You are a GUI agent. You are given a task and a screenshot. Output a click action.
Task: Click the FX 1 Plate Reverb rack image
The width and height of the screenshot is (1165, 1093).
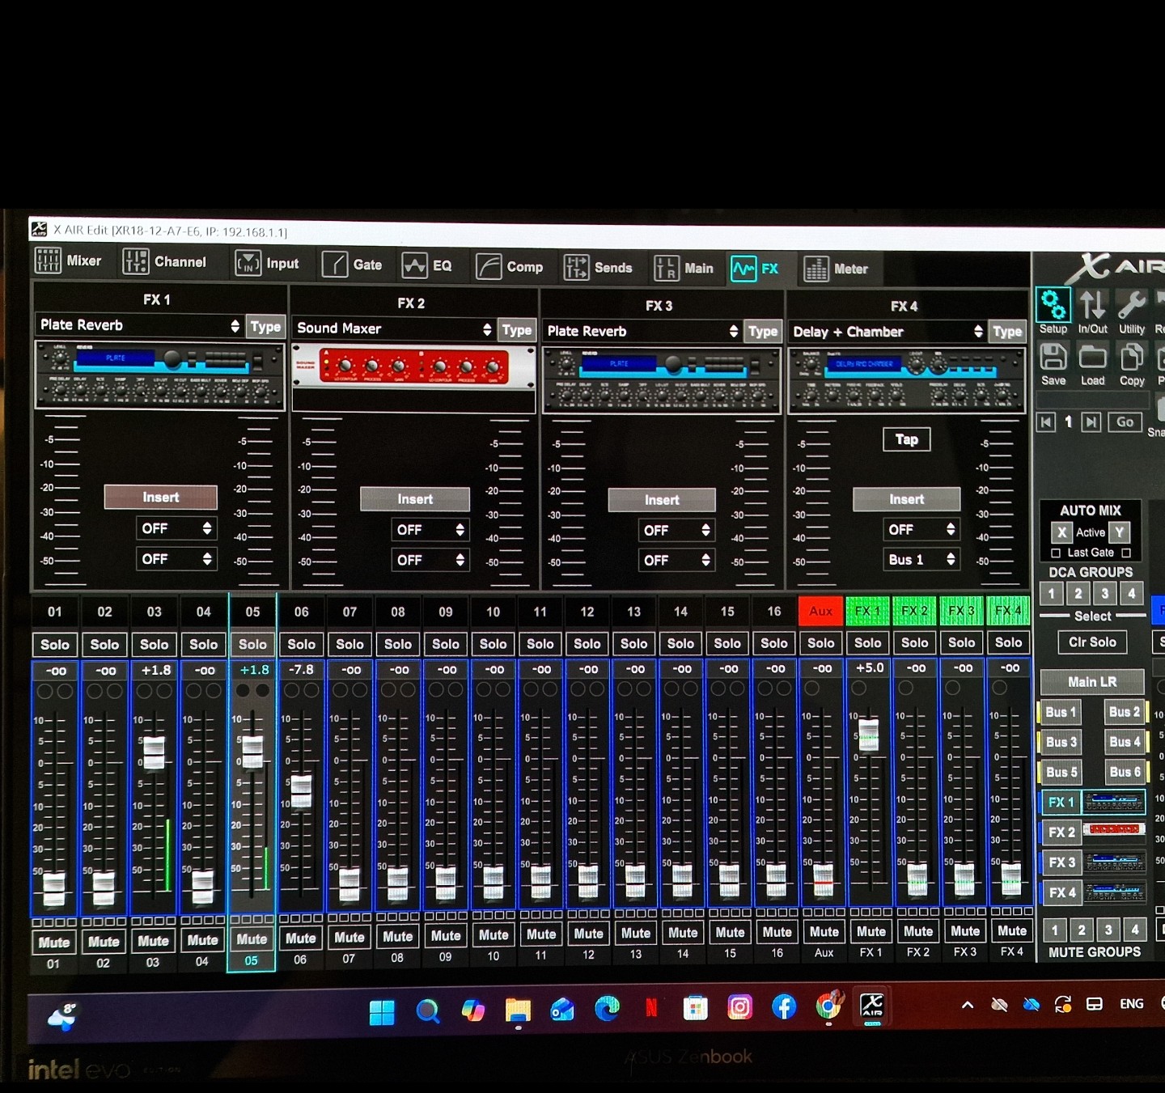[159, 375]
